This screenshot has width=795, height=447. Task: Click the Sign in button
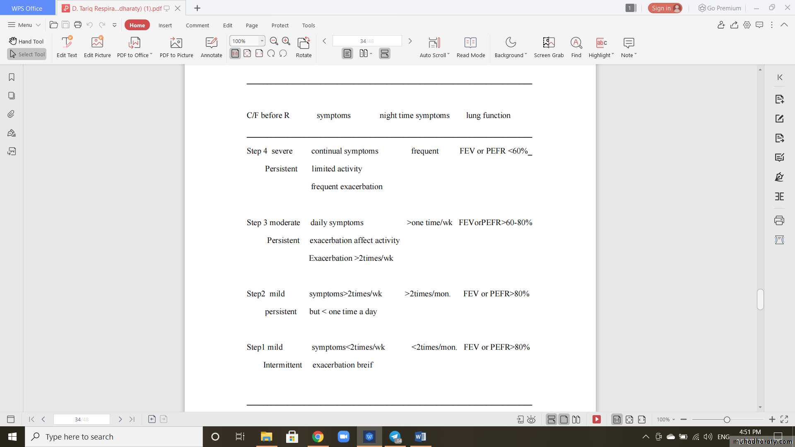(665, 8)
